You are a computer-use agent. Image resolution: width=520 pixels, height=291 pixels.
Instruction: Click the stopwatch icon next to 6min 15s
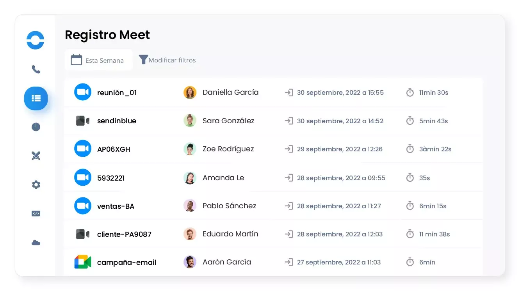(x=410, y=206)
